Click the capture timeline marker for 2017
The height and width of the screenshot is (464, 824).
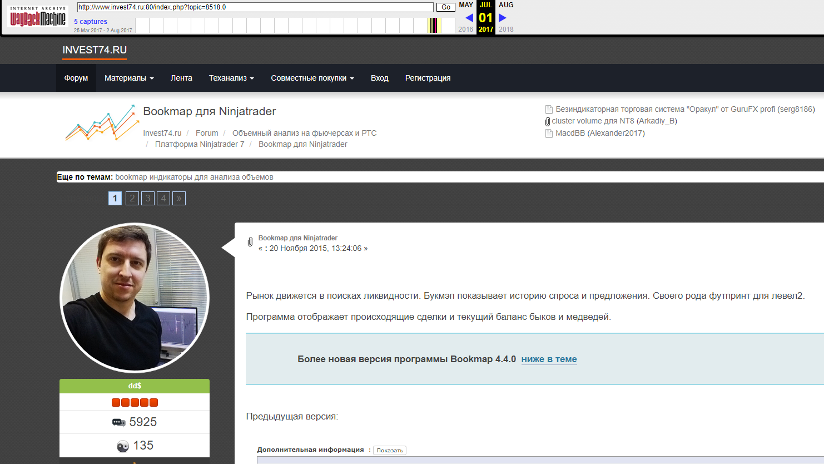pos(434,25)
